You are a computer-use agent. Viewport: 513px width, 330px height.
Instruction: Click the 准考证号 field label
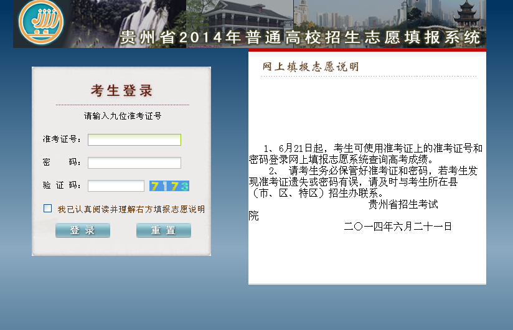pos(62,139)
